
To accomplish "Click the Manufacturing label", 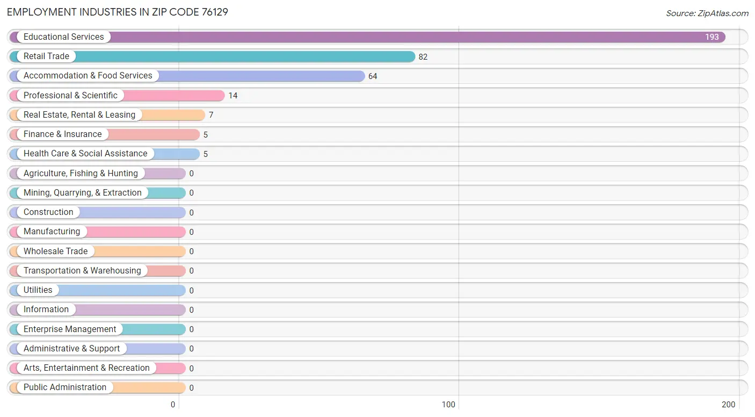I will [52, 232].
